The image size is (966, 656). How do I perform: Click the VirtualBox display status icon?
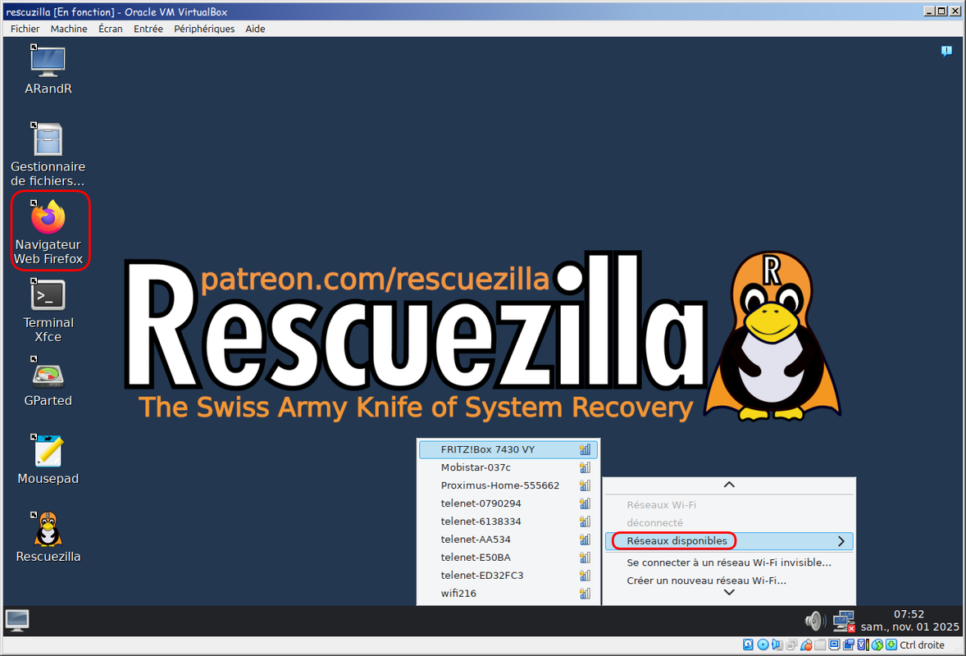[x=834, y=645]
